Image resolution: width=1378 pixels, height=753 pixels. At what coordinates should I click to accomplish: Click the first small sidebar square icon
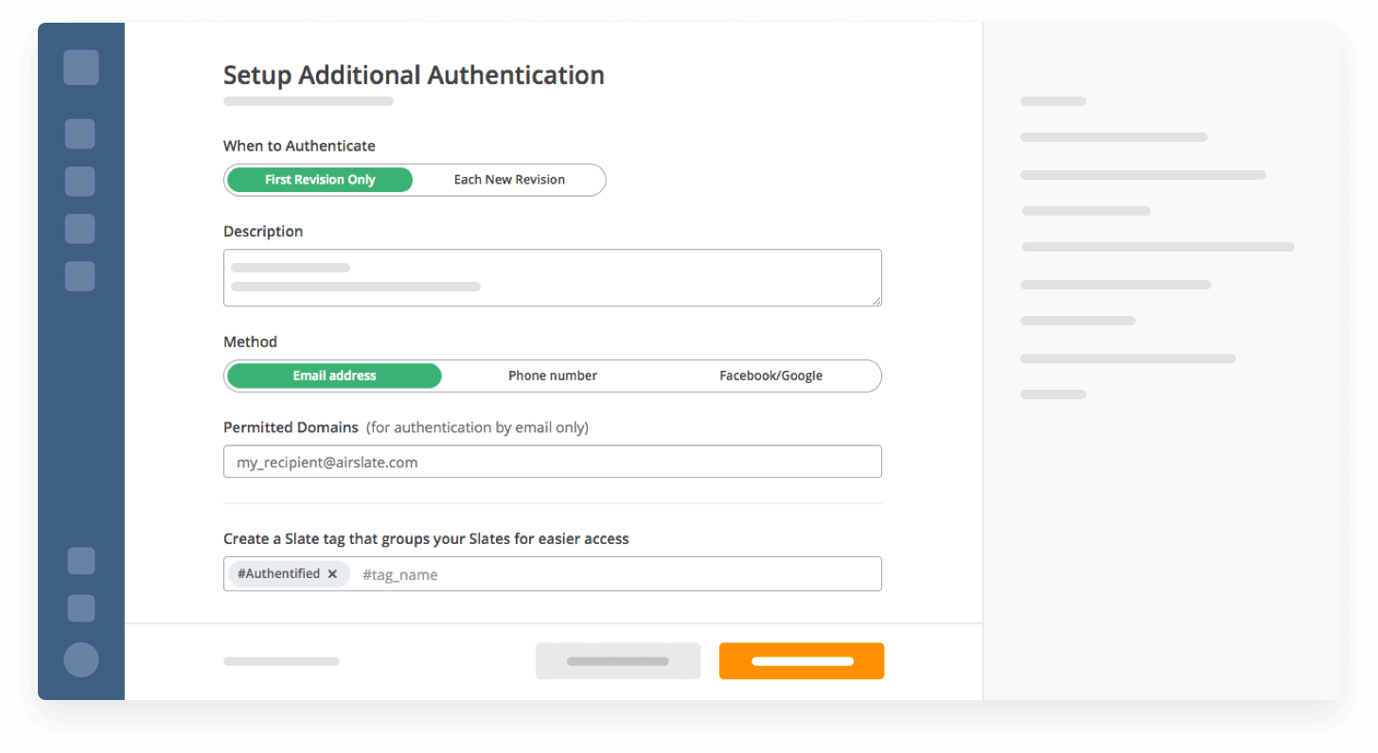(x=79, y=133)
